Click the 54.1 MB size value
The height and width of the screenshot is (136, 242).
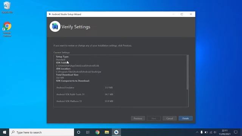[109, 94]
